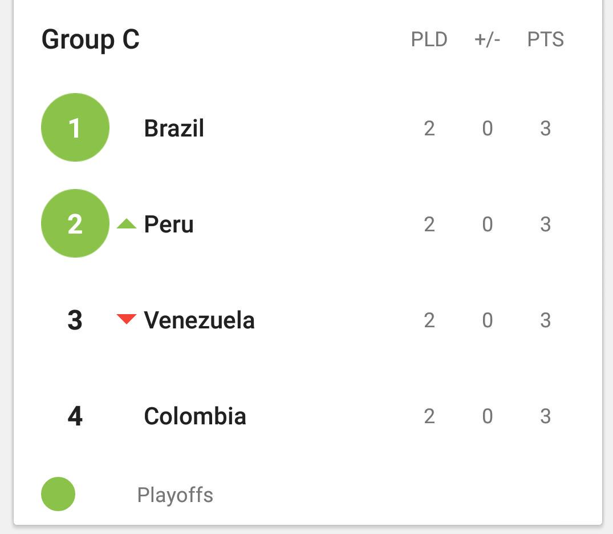The height and width of the screenshot is (534, 613).
Task: Click the PLD column header
Action: click(x=429, y=40)
